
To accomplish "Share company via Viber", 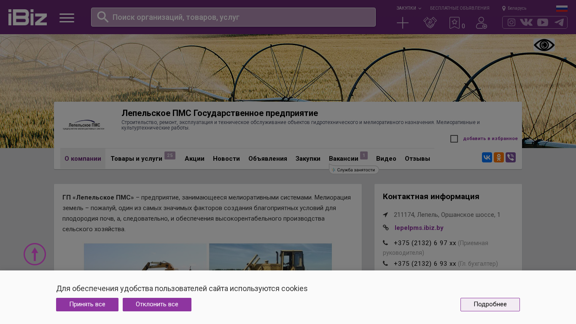I will click(x=511, y=157).
